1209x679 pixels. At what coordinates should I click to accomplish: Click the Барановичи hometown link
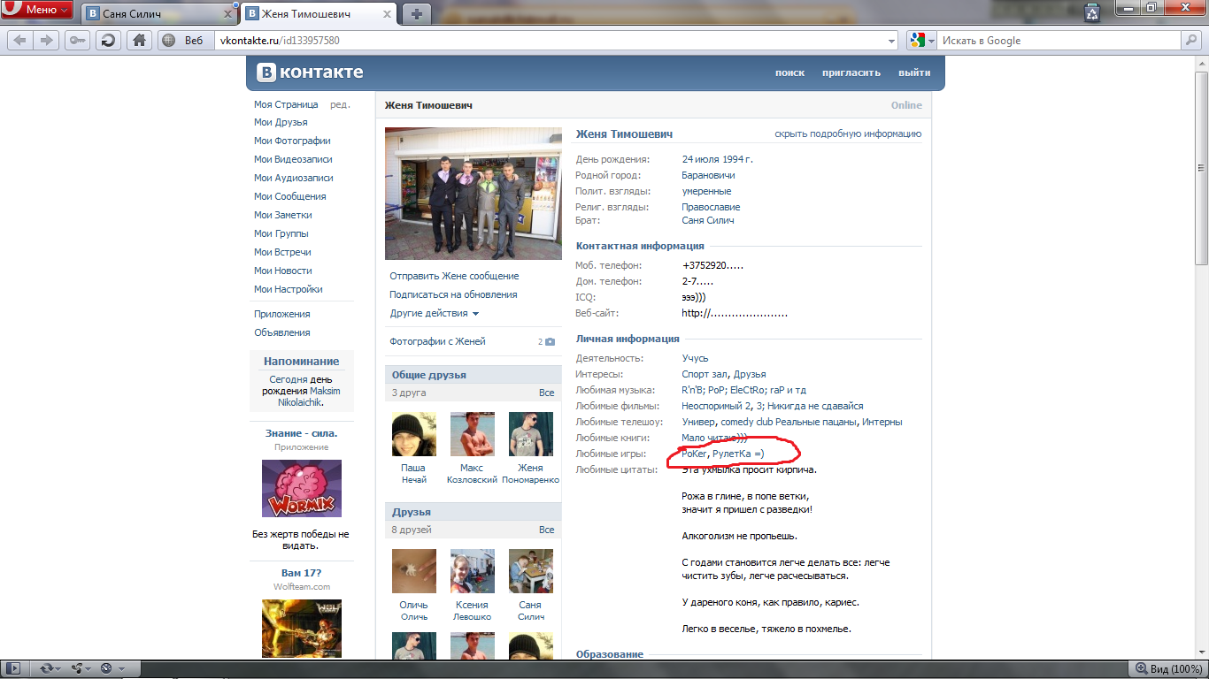click(x=708, y=175)
